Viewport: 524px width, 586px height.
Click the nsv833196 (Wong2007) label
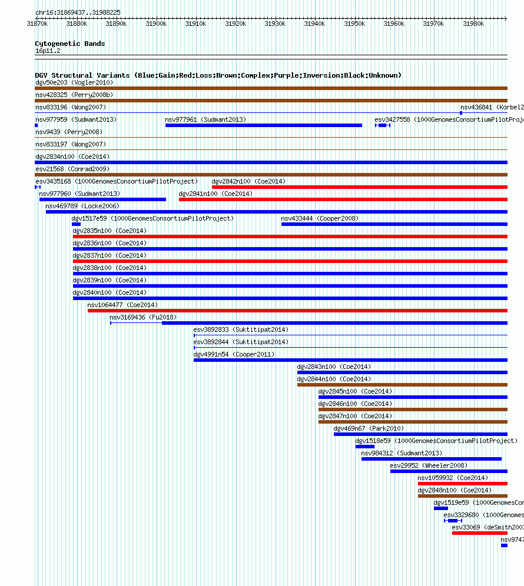tap(71, 107)
